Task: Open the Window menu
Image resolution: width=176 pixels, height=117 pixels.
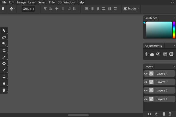Action: (x=69, y=2)
